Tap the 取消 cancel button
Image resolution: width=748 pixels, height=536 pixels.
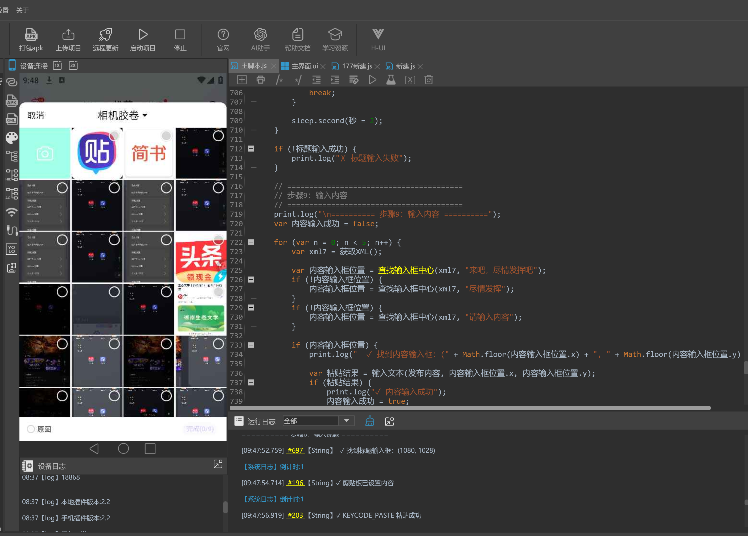tap(36, 116)
